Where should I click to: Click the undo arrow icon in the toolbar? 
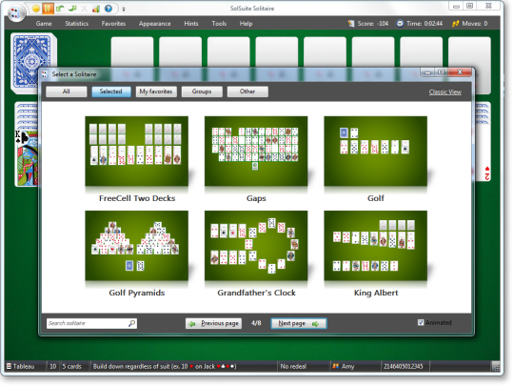[60, 9]
